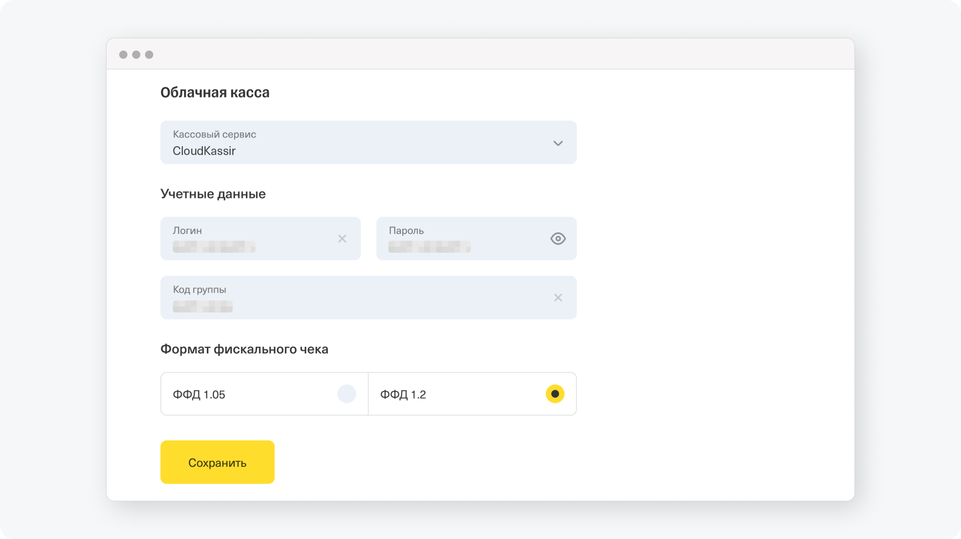
Task: Select ФФД 1.2 radio button
Action: tap(554, 394)
